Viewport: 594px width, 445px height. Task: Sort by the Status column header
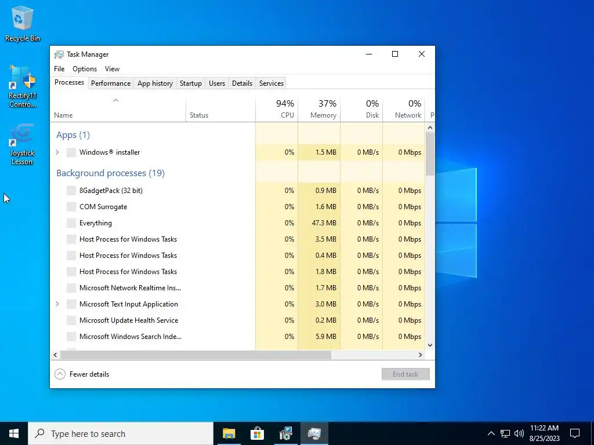(x=220, y=110)
